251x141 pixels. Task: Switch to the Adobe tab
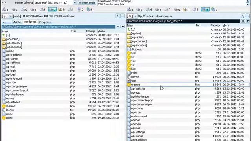(x=17, y=22)
